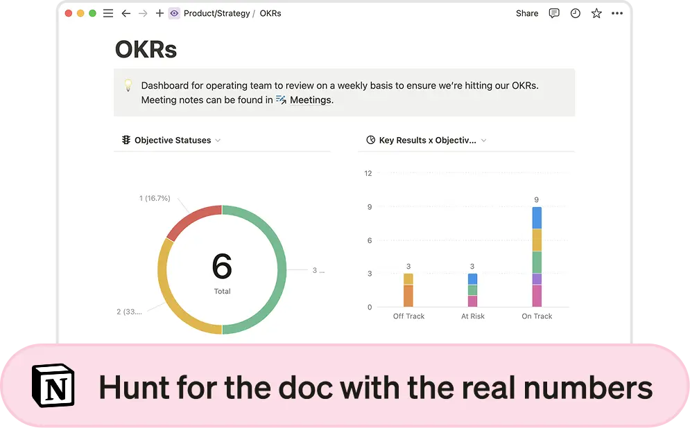Image resolution: width=690 pixels, height=428 pixels.
Task: Open the sidebar hamburger menu
Action: coord(108,14)
